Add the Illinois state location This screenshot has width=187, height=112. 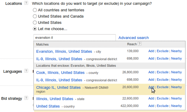tap(151, 98)
